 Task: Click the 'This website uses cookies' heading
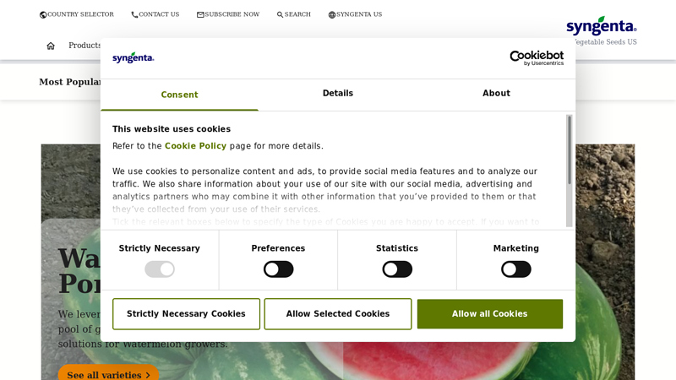[x=172, y=129]
